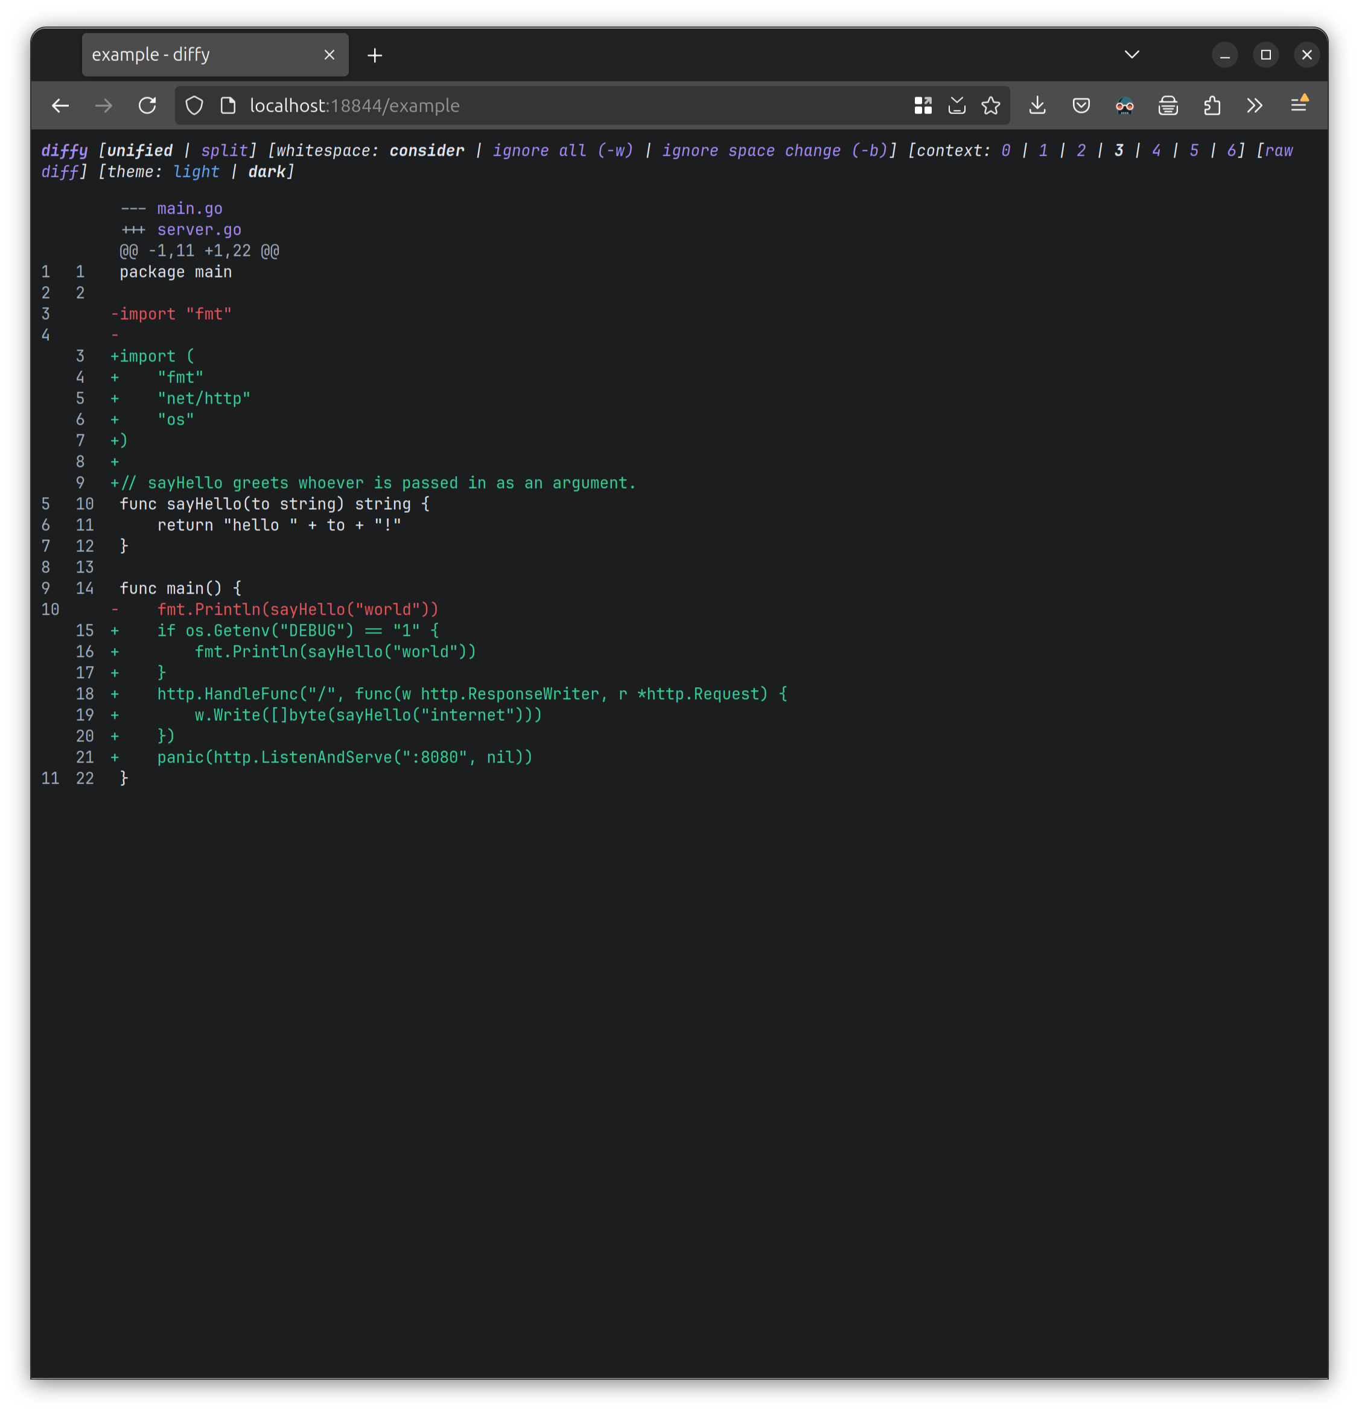Viewport: 1359px width, 1413px height.
Task: Set context lines to 0
Action: click(1006, 151)
